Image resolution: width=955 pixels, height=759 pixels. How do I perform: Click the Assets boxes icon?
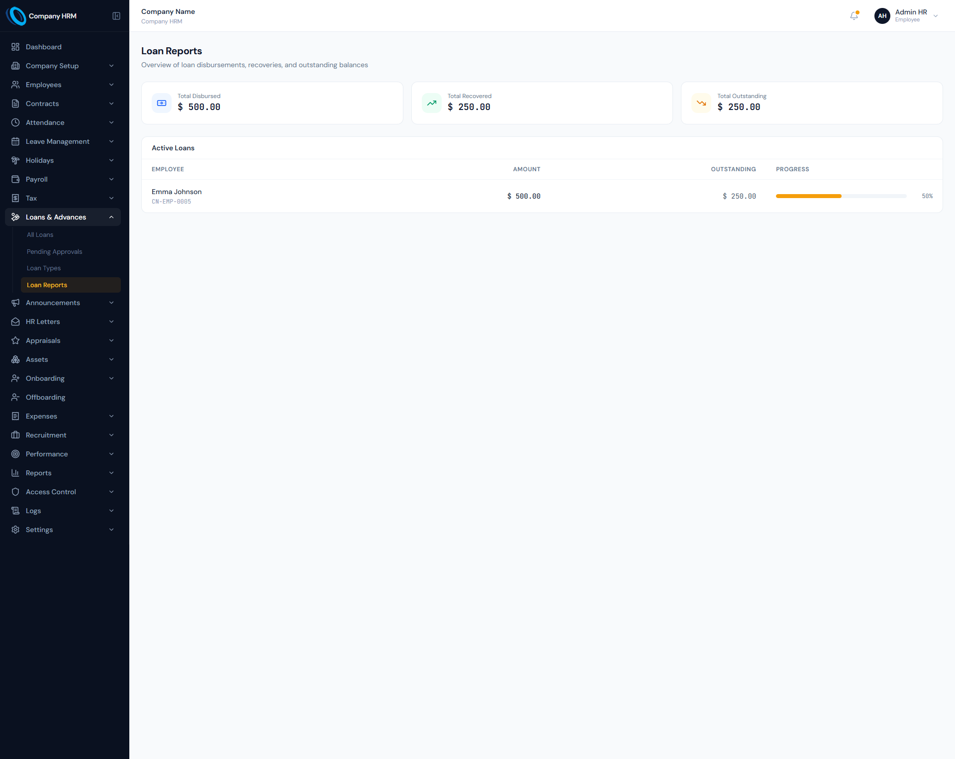point(15,359)
